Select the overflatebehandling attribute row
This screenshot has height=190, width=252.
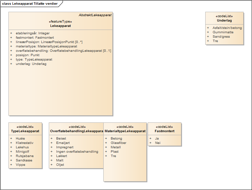click(63, 51)
